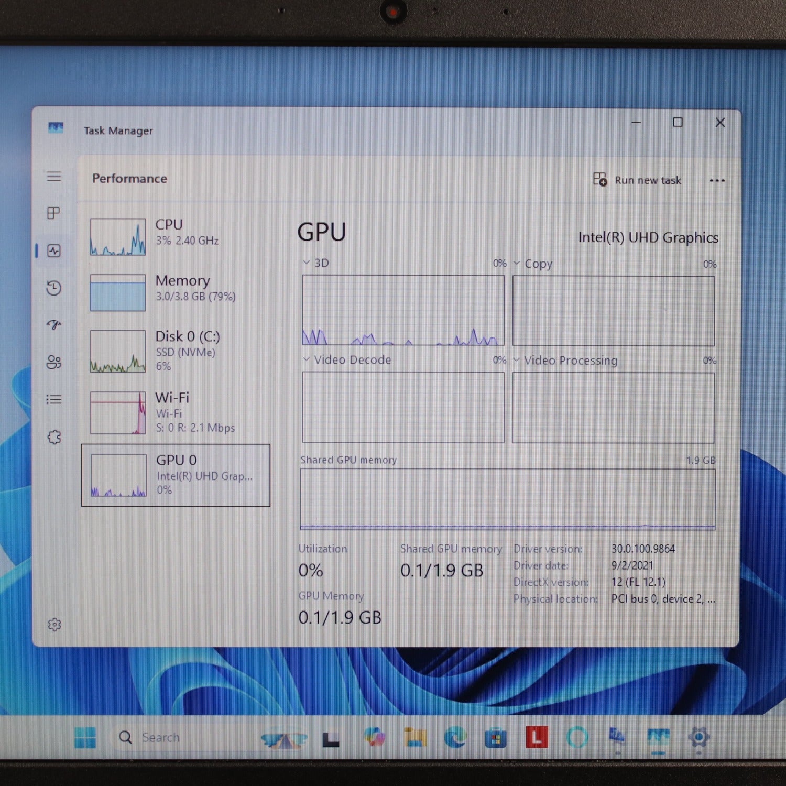The width and height of the screenshot is (786, 786).
Task: Click the driver date 9/2/2021 value
Action: (x=632, y=565)
